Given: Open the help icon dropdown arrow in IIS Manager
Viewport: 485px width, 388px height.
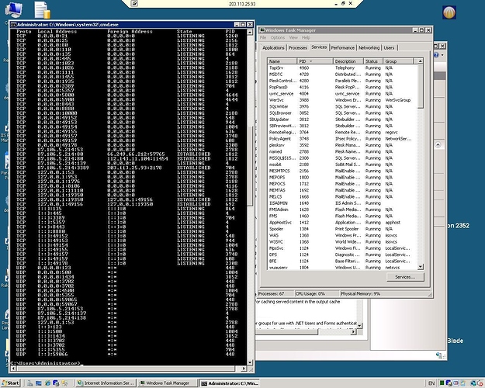Looking at the screenshot, I should pos(442,55).
